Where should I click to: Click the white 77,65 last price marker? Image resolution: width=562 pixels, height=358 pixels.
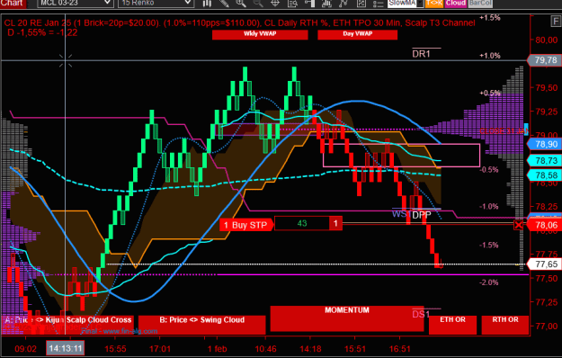[545, 264]
